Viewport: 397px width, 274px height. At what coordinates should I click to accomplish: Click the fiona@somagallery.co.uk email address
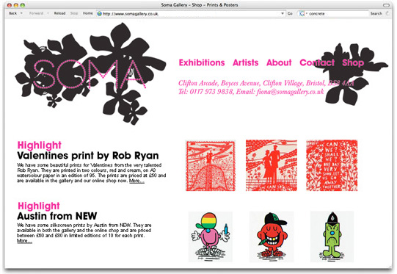[290, 92]
